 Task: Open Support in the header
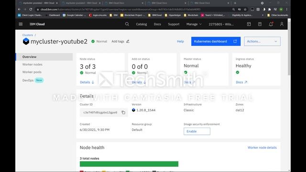174,24
